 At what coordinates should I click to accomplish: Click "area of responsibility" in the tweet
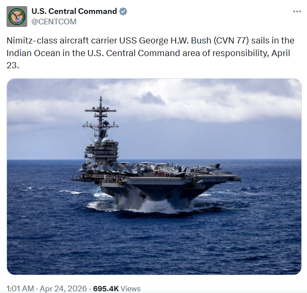[226, 53]
